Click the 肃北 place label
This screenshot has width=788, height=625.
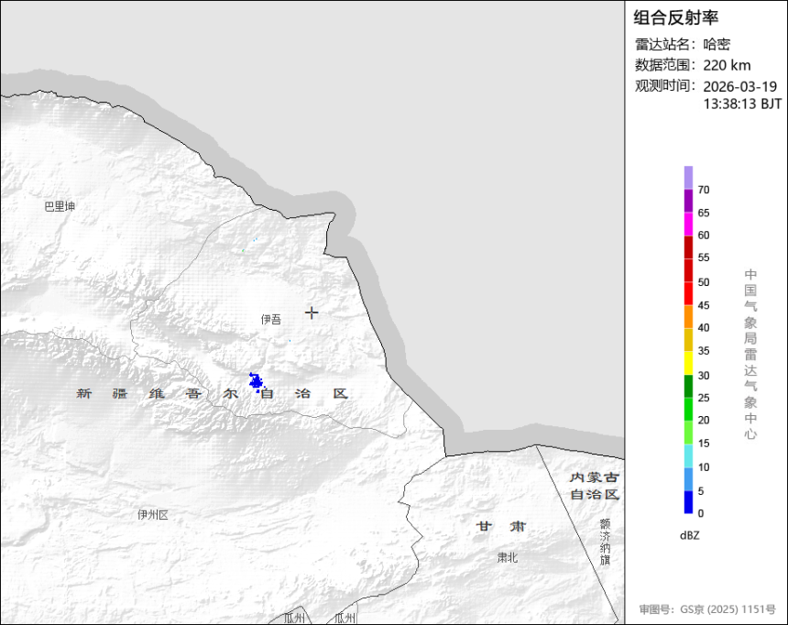[x=507, y=557]
